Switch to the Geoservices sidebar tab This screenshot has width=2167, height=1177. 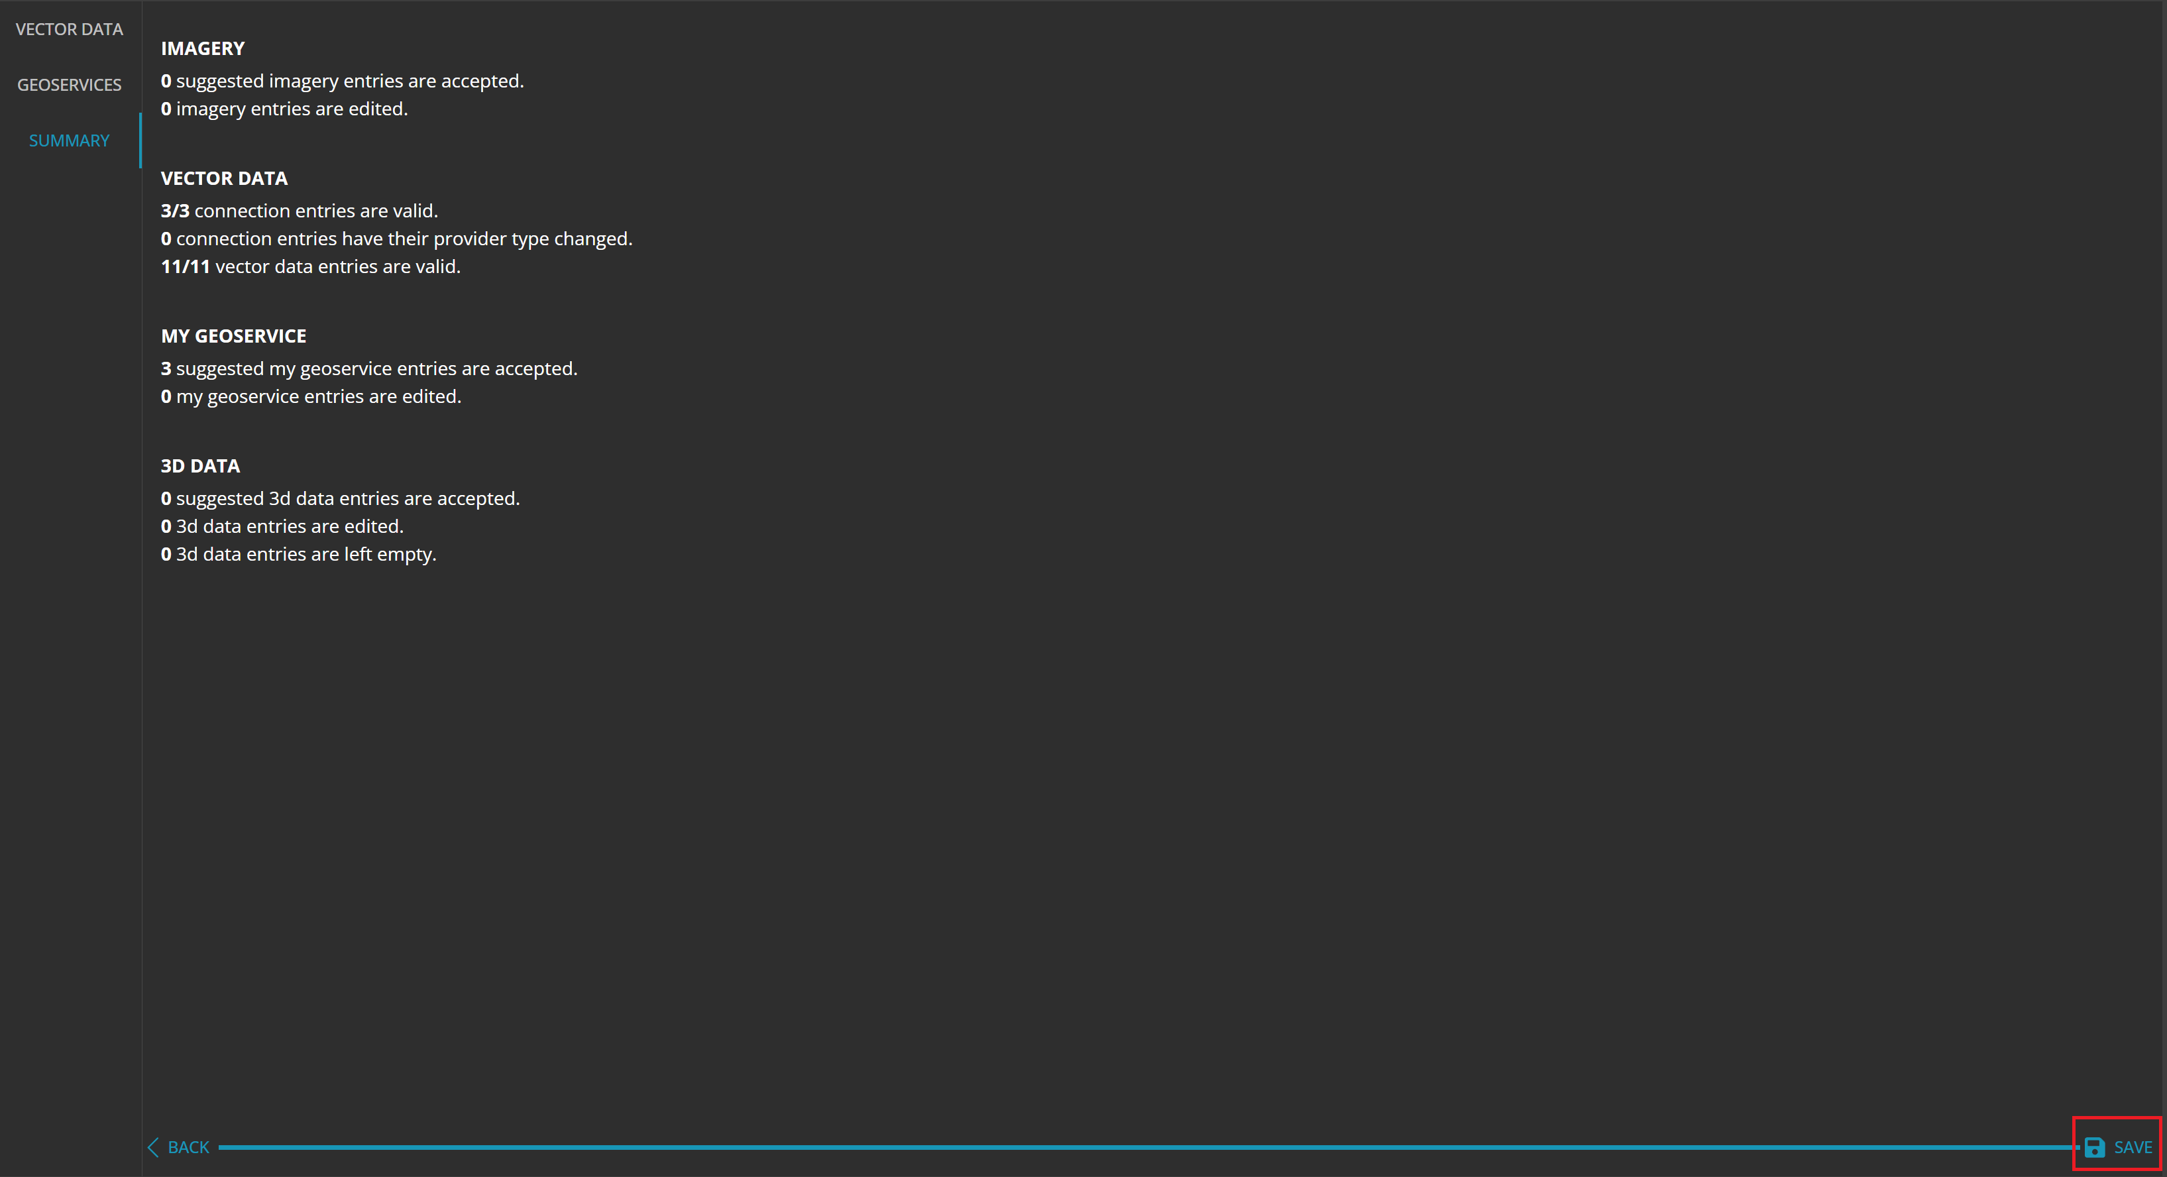69,85
